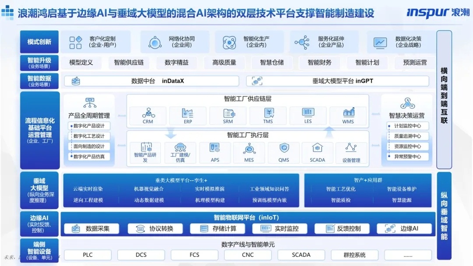This screenshot has height=266, width=473.
Task: Click the 纵向垂域智能 vertical bar
Action: tap(444, 216)
